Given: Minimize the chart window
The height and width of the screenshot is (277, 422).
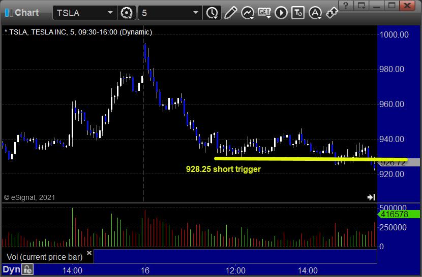Looking at the screenshot, I should coord(377,6).
